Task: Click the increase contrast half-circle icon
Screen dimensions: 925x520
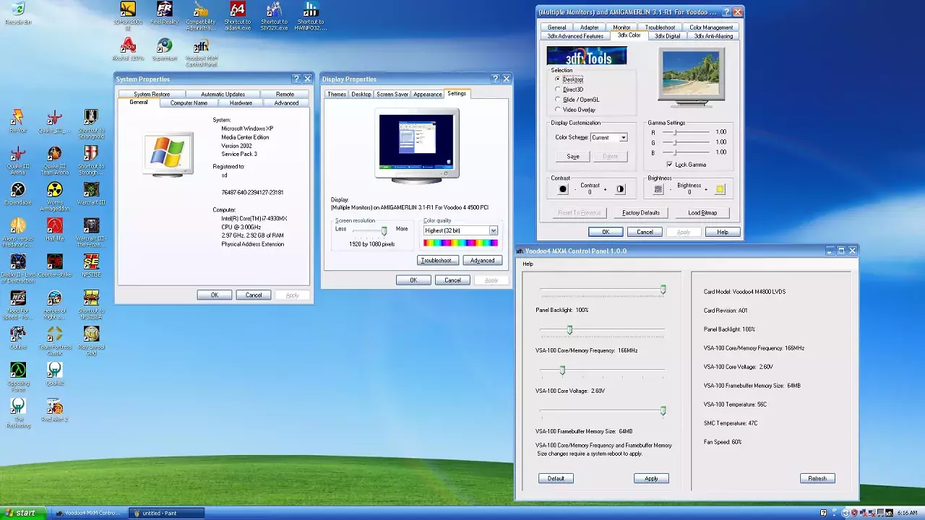Action: point(620,189)
